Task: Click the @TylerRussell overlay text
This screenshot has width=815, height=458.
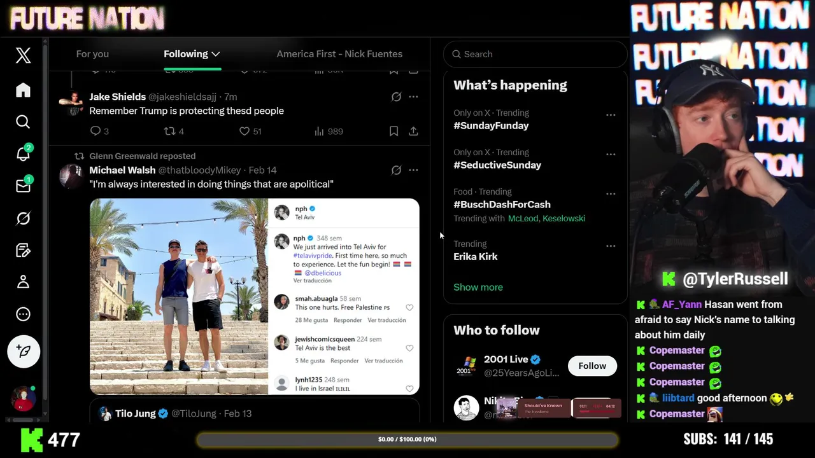Action: tap(735, 279)
